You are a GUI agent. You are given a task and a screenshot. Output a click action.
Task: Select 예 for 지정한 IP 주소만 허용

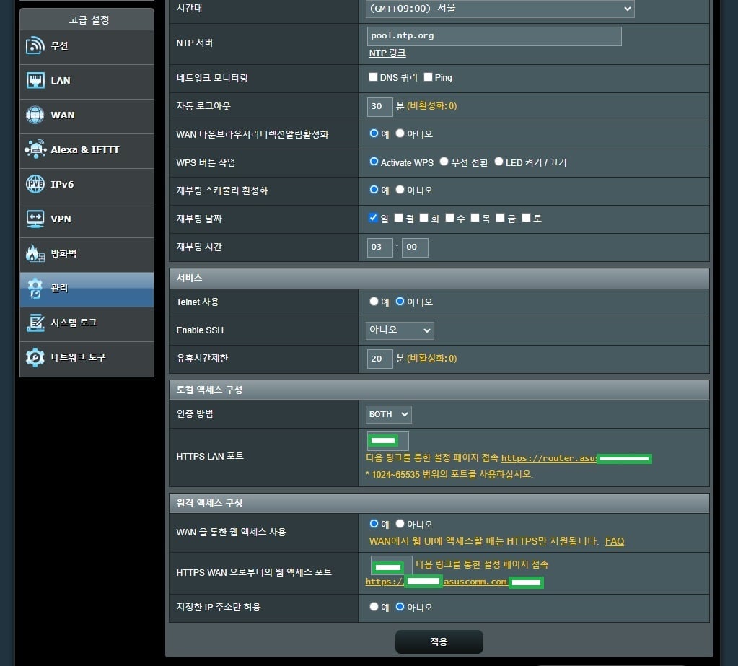click(x=374, y=607)
